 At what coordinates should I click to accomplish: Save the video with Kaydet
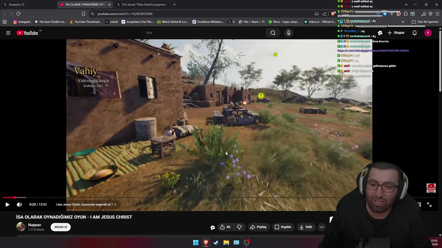(283, 227)
